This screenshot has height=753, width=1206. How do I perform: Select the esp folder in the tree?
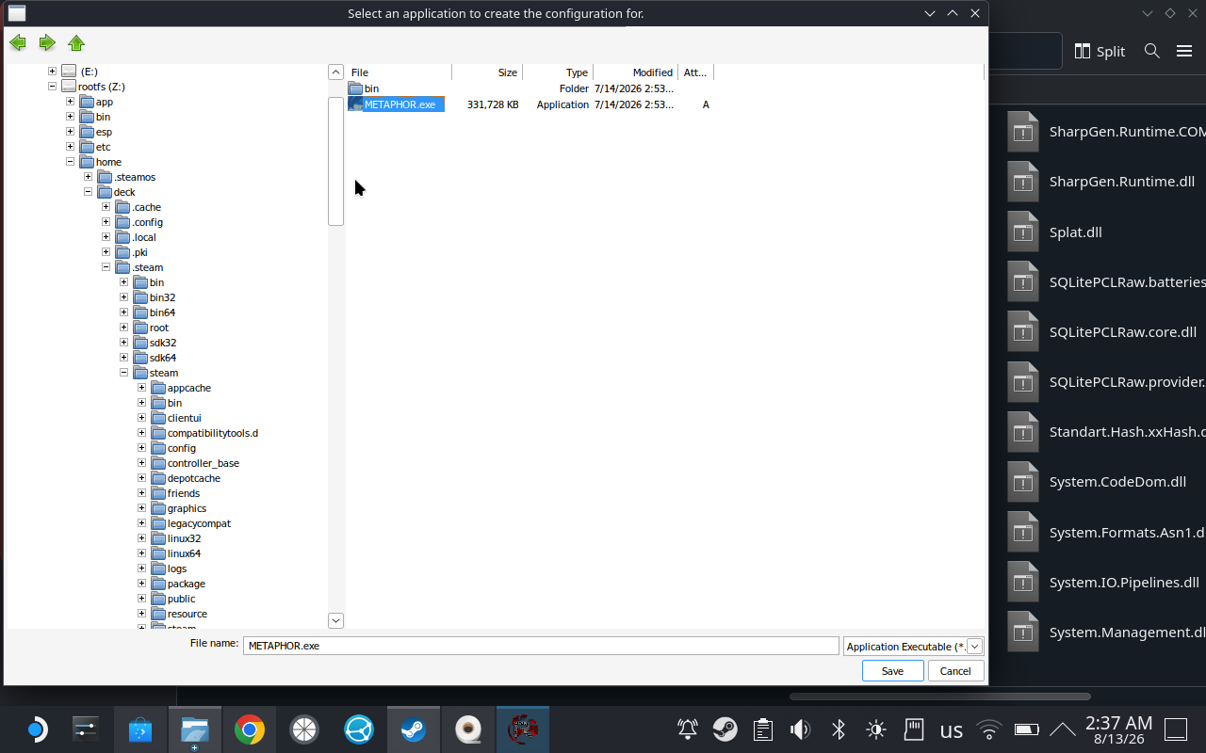click(104, 132)
